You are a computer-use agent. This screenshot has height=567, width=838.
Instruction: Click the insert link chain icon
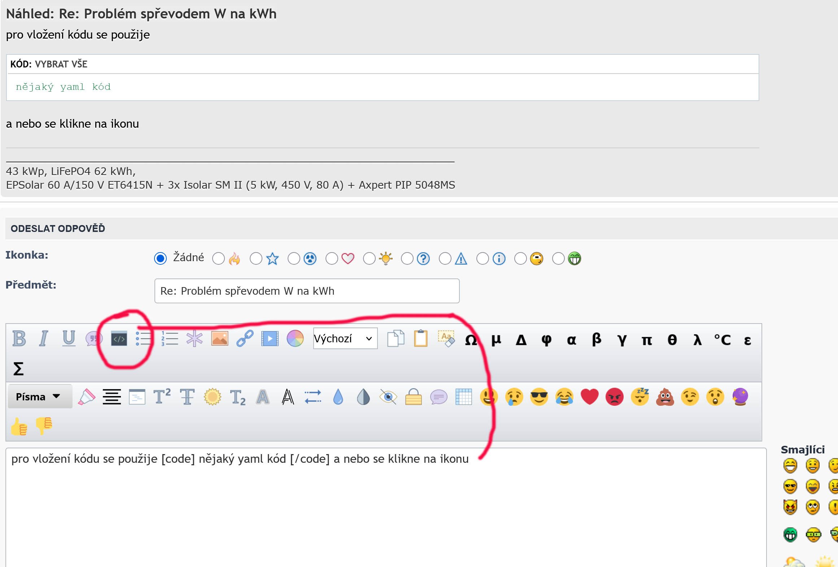click(245, 339)
